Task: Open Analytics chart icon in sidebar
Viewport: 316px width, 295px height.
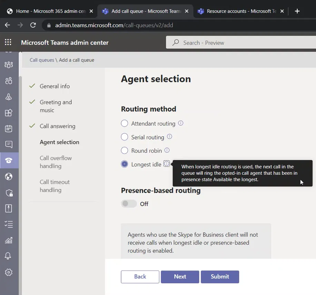Action: [x=9, y=240]
